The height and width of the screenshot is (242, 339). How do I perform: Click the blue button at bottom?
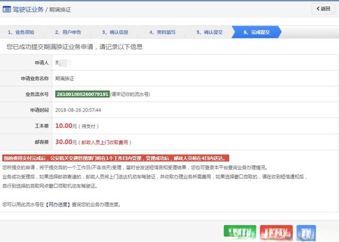click(306, 232)
